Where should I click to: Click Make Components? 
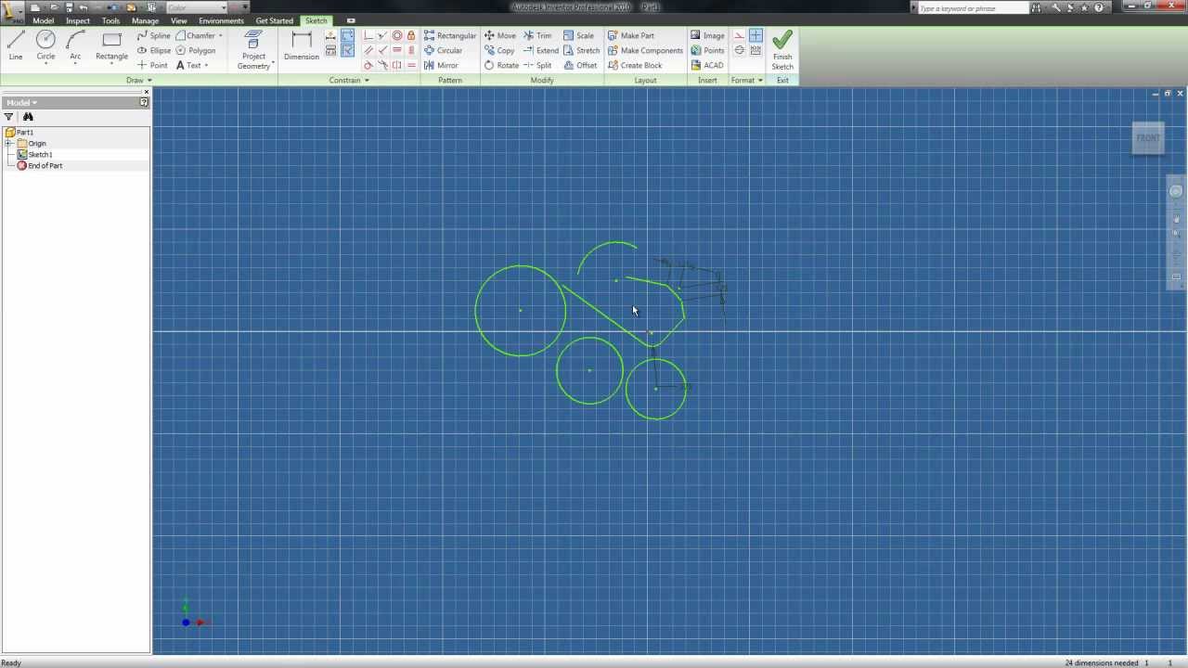[645, 50]
